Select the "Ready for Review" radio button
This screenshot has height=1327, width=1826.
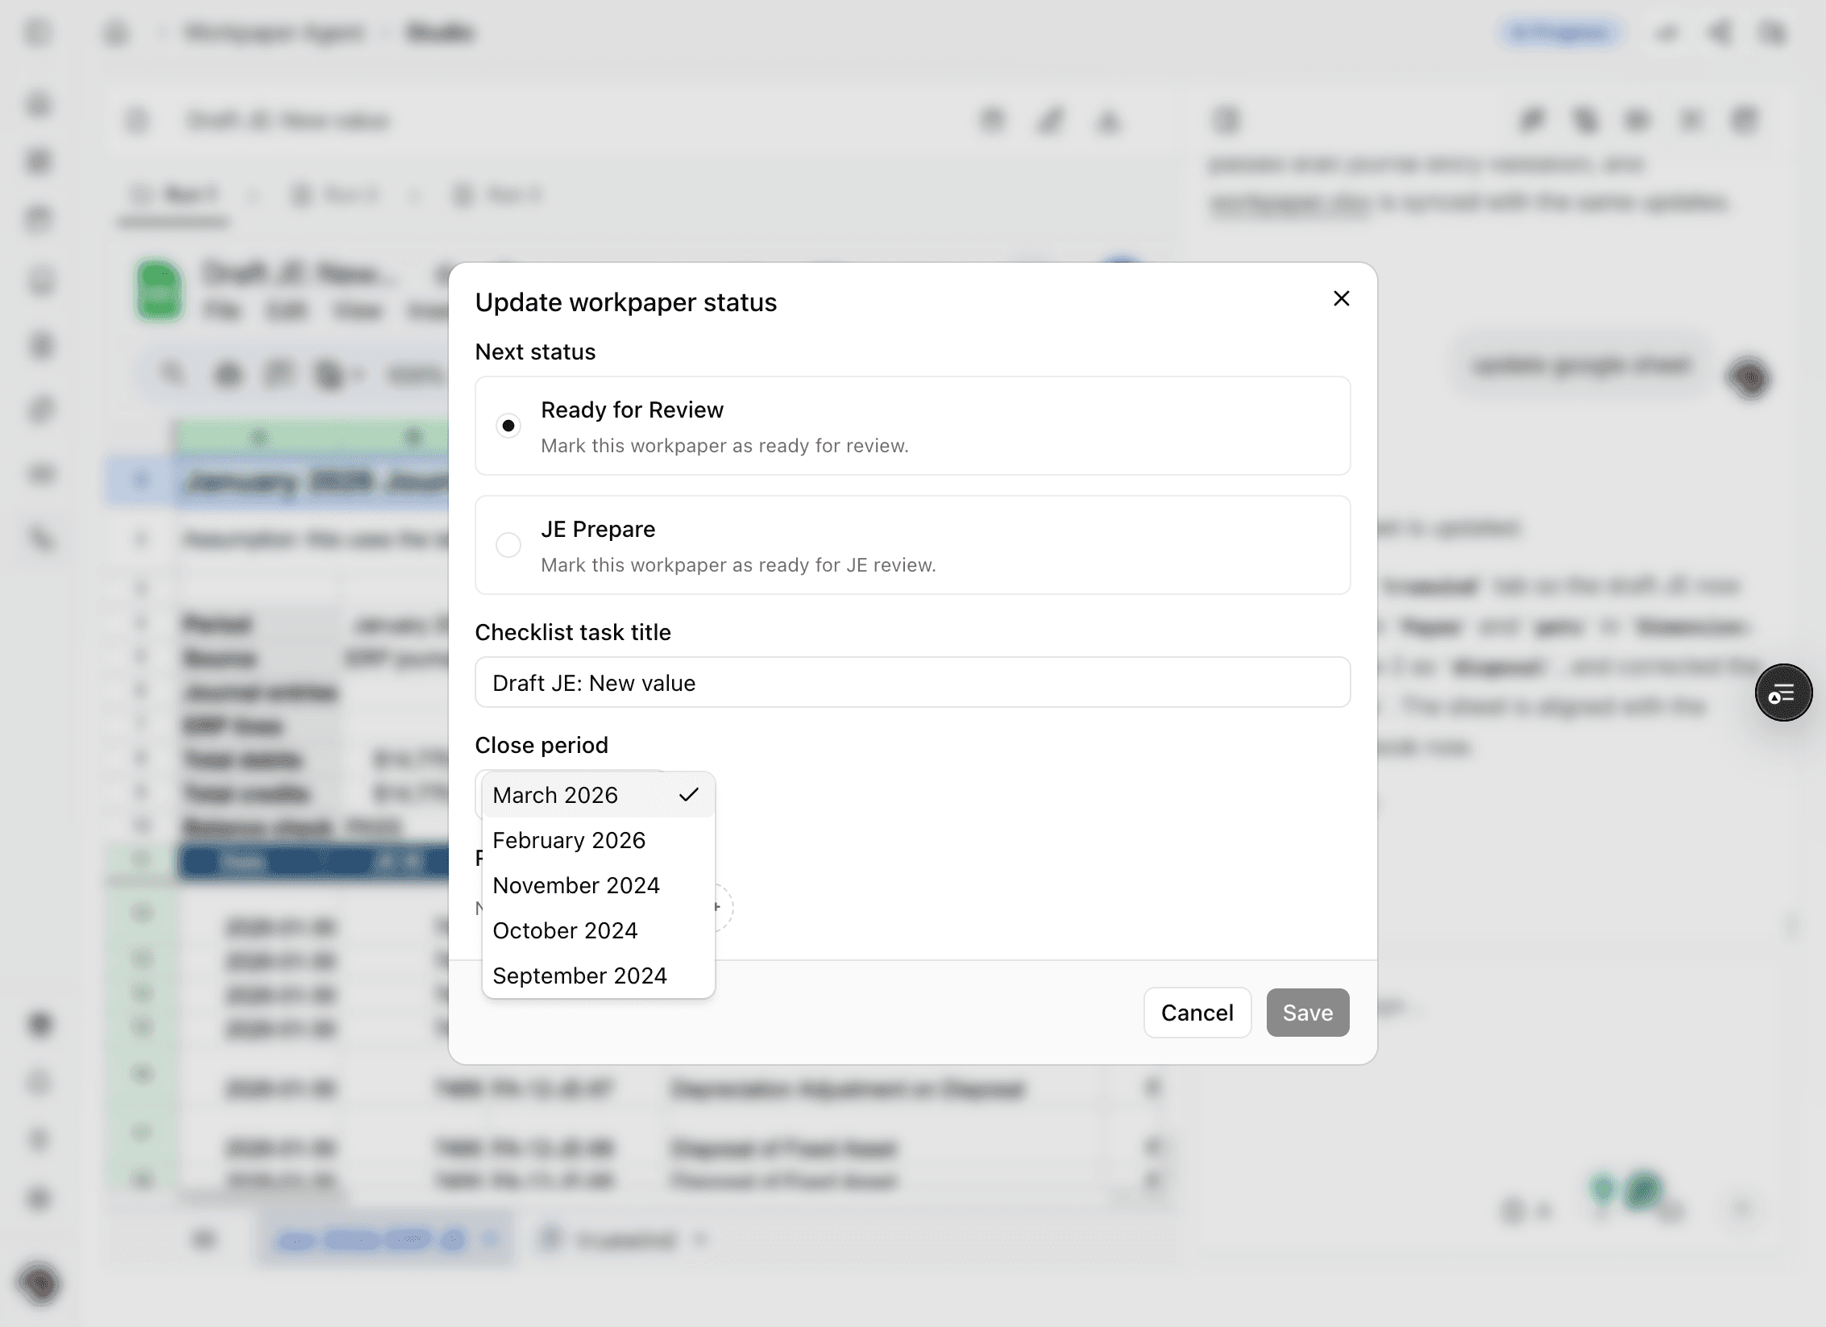[x=508, y=425]
